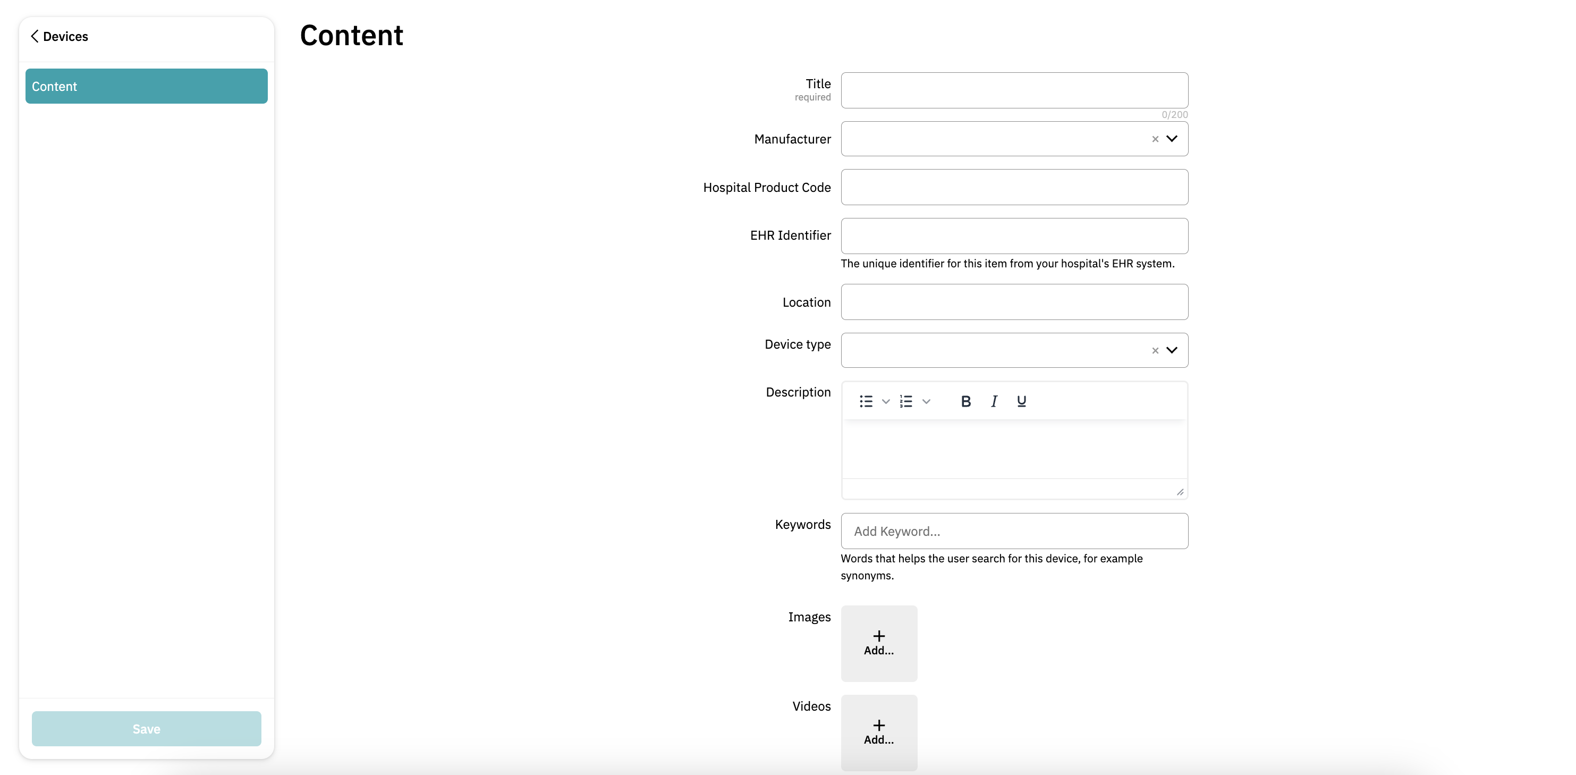The height and width of the screenshot is (775, 1576).
Task: Toggle bold formatting in Description editor
Action: (965, 401)
